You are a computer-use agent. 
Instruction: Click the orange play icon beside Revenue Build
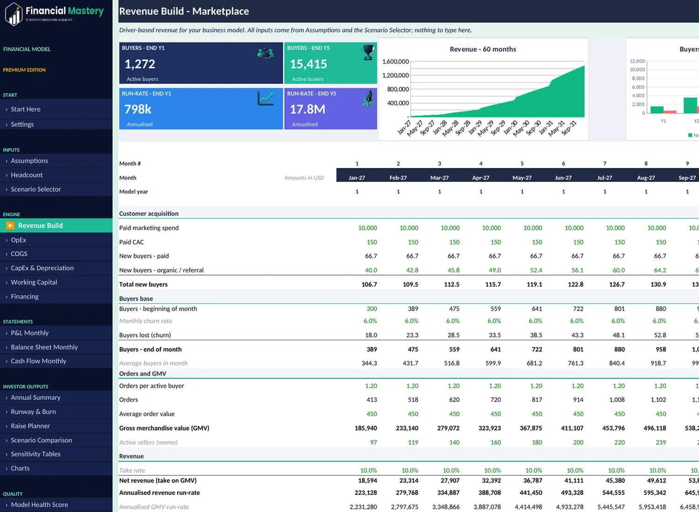(10, 226)
